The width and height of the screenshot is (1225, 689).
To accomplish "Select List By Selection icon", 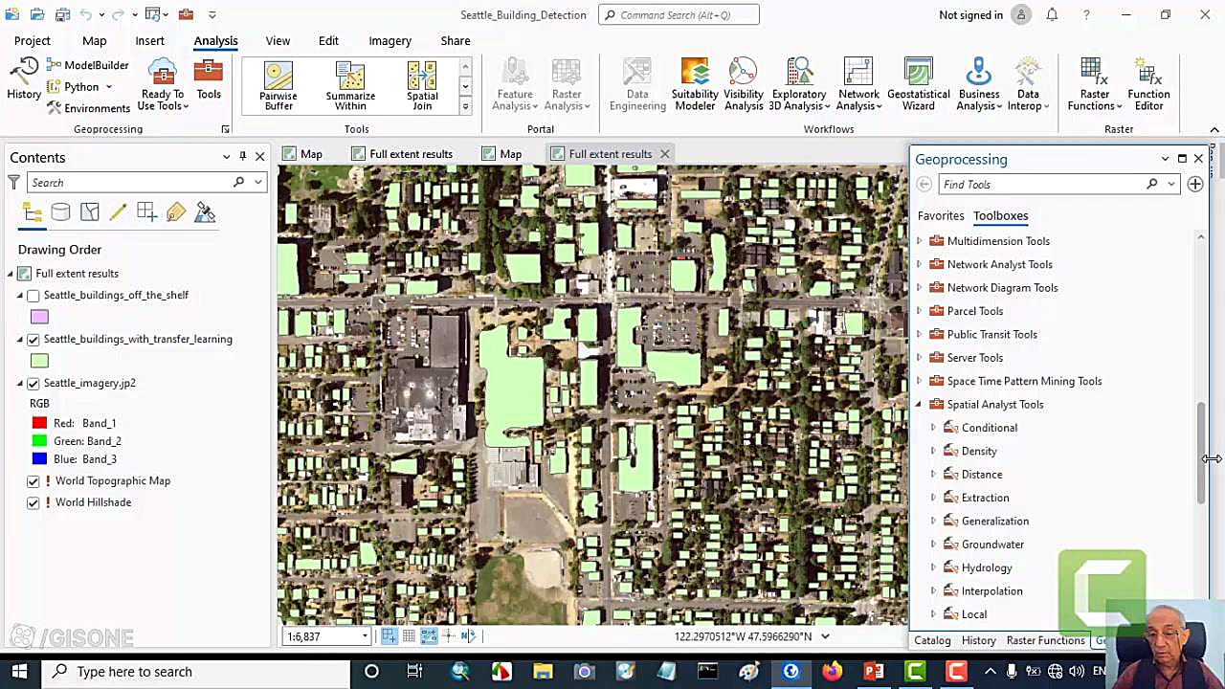I will click(90, 212).
